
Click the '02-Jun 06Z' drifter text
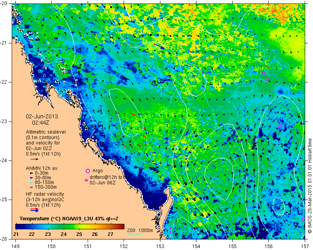103,182
